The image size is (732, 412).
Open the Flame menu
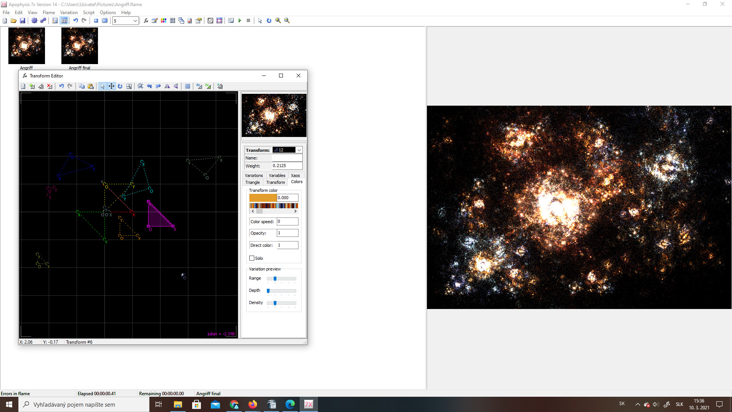[49, 13]
